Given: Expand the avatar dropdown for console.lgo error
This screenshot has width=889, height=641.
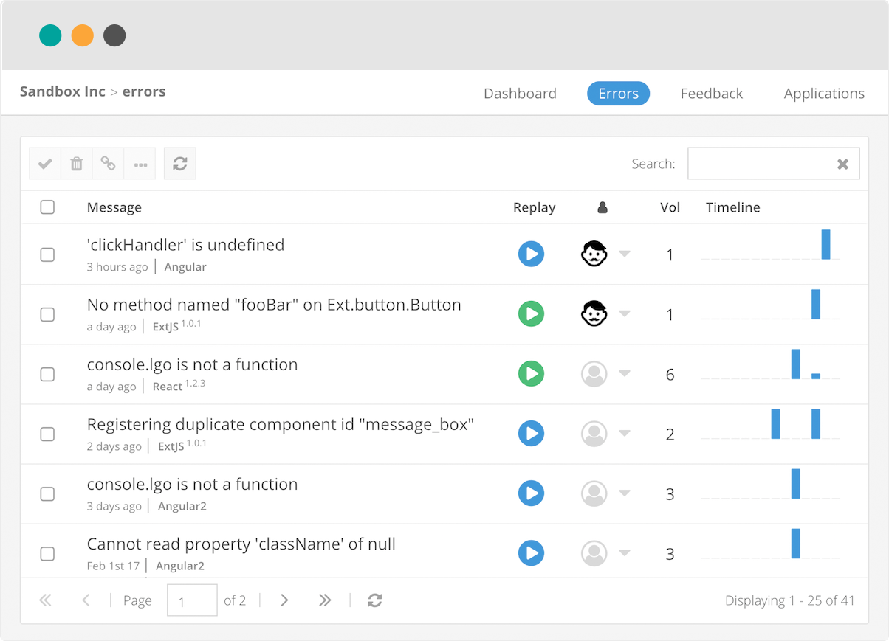Looking at the screenshot, I should [625, 374].
